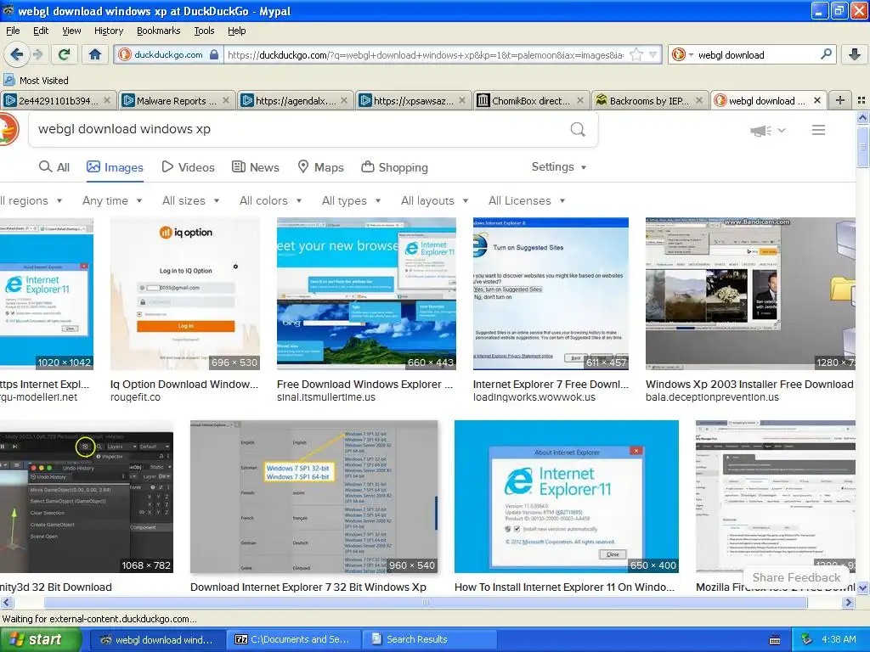
Task: Open the Home page icon
Action: [x=95, y=54]
